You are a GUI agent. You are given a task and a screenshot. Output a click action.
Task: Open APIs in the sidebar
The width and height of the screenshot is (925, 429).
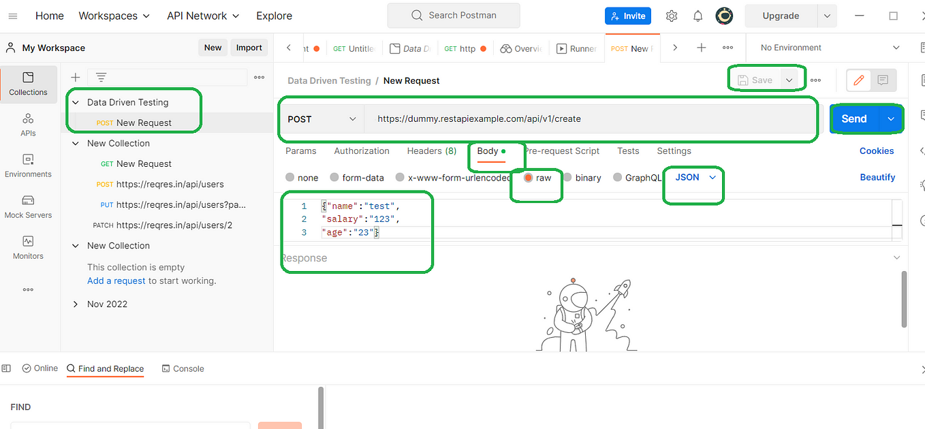[x=28, y=125]
